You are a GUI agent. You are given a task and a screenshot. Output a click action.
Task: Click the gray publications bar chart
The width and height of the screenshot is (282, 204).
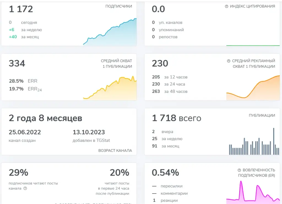pos(254,141)
